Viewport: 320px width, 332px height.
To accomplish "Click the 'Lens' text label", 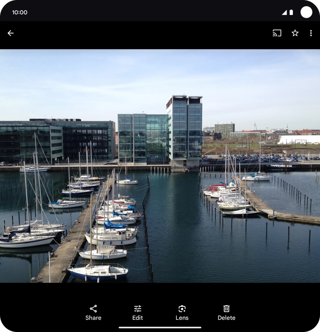I will (182, 318).
